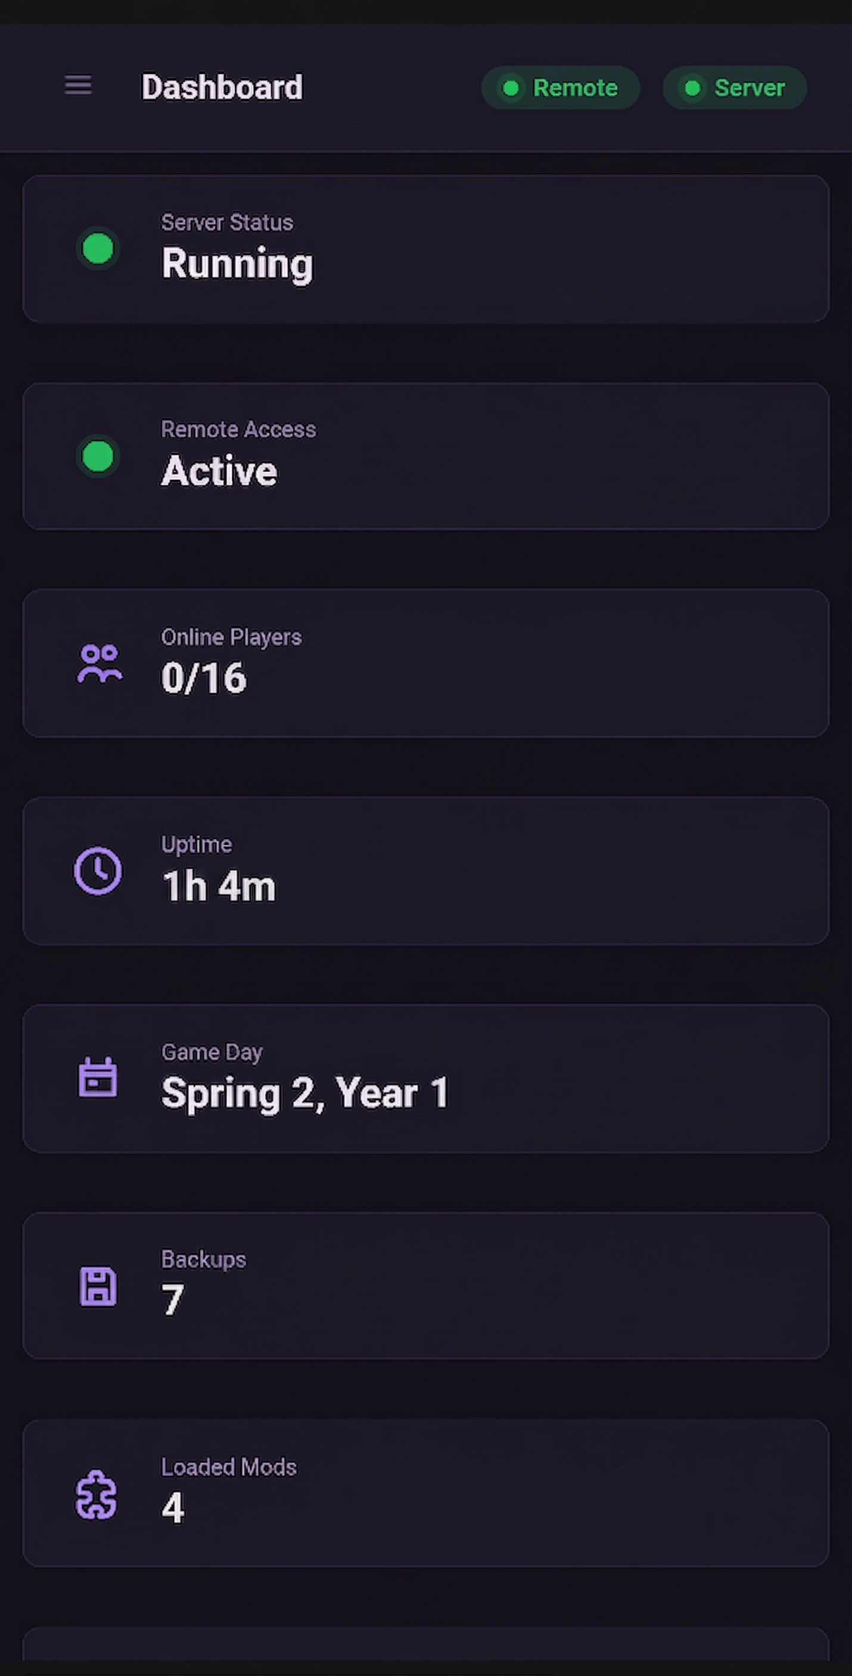
Task: Click the green dot in Server badge
Action: tap(693, 88)
